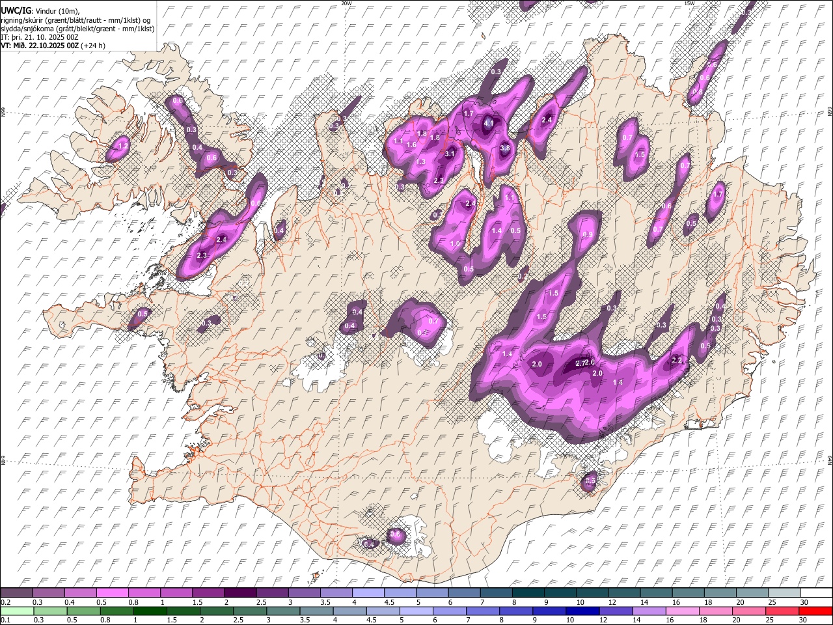
Task: Click the 'UWC/IG: Vindur (10m),' title line
Action: (40, 10)
